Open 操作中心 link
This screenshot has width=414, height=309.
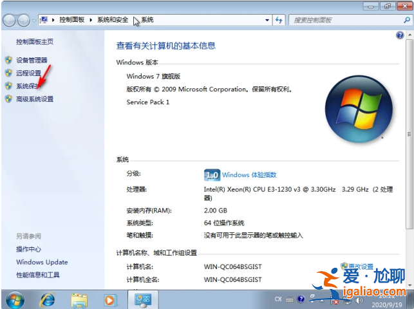click(x=28, y=249)
